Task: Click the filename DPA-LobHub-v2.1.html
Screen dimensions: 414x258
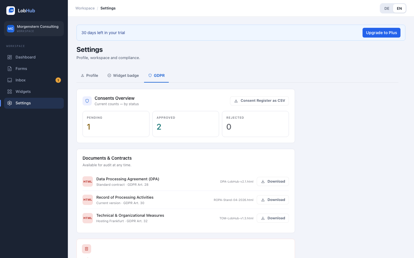Action: tap(237, 182)
